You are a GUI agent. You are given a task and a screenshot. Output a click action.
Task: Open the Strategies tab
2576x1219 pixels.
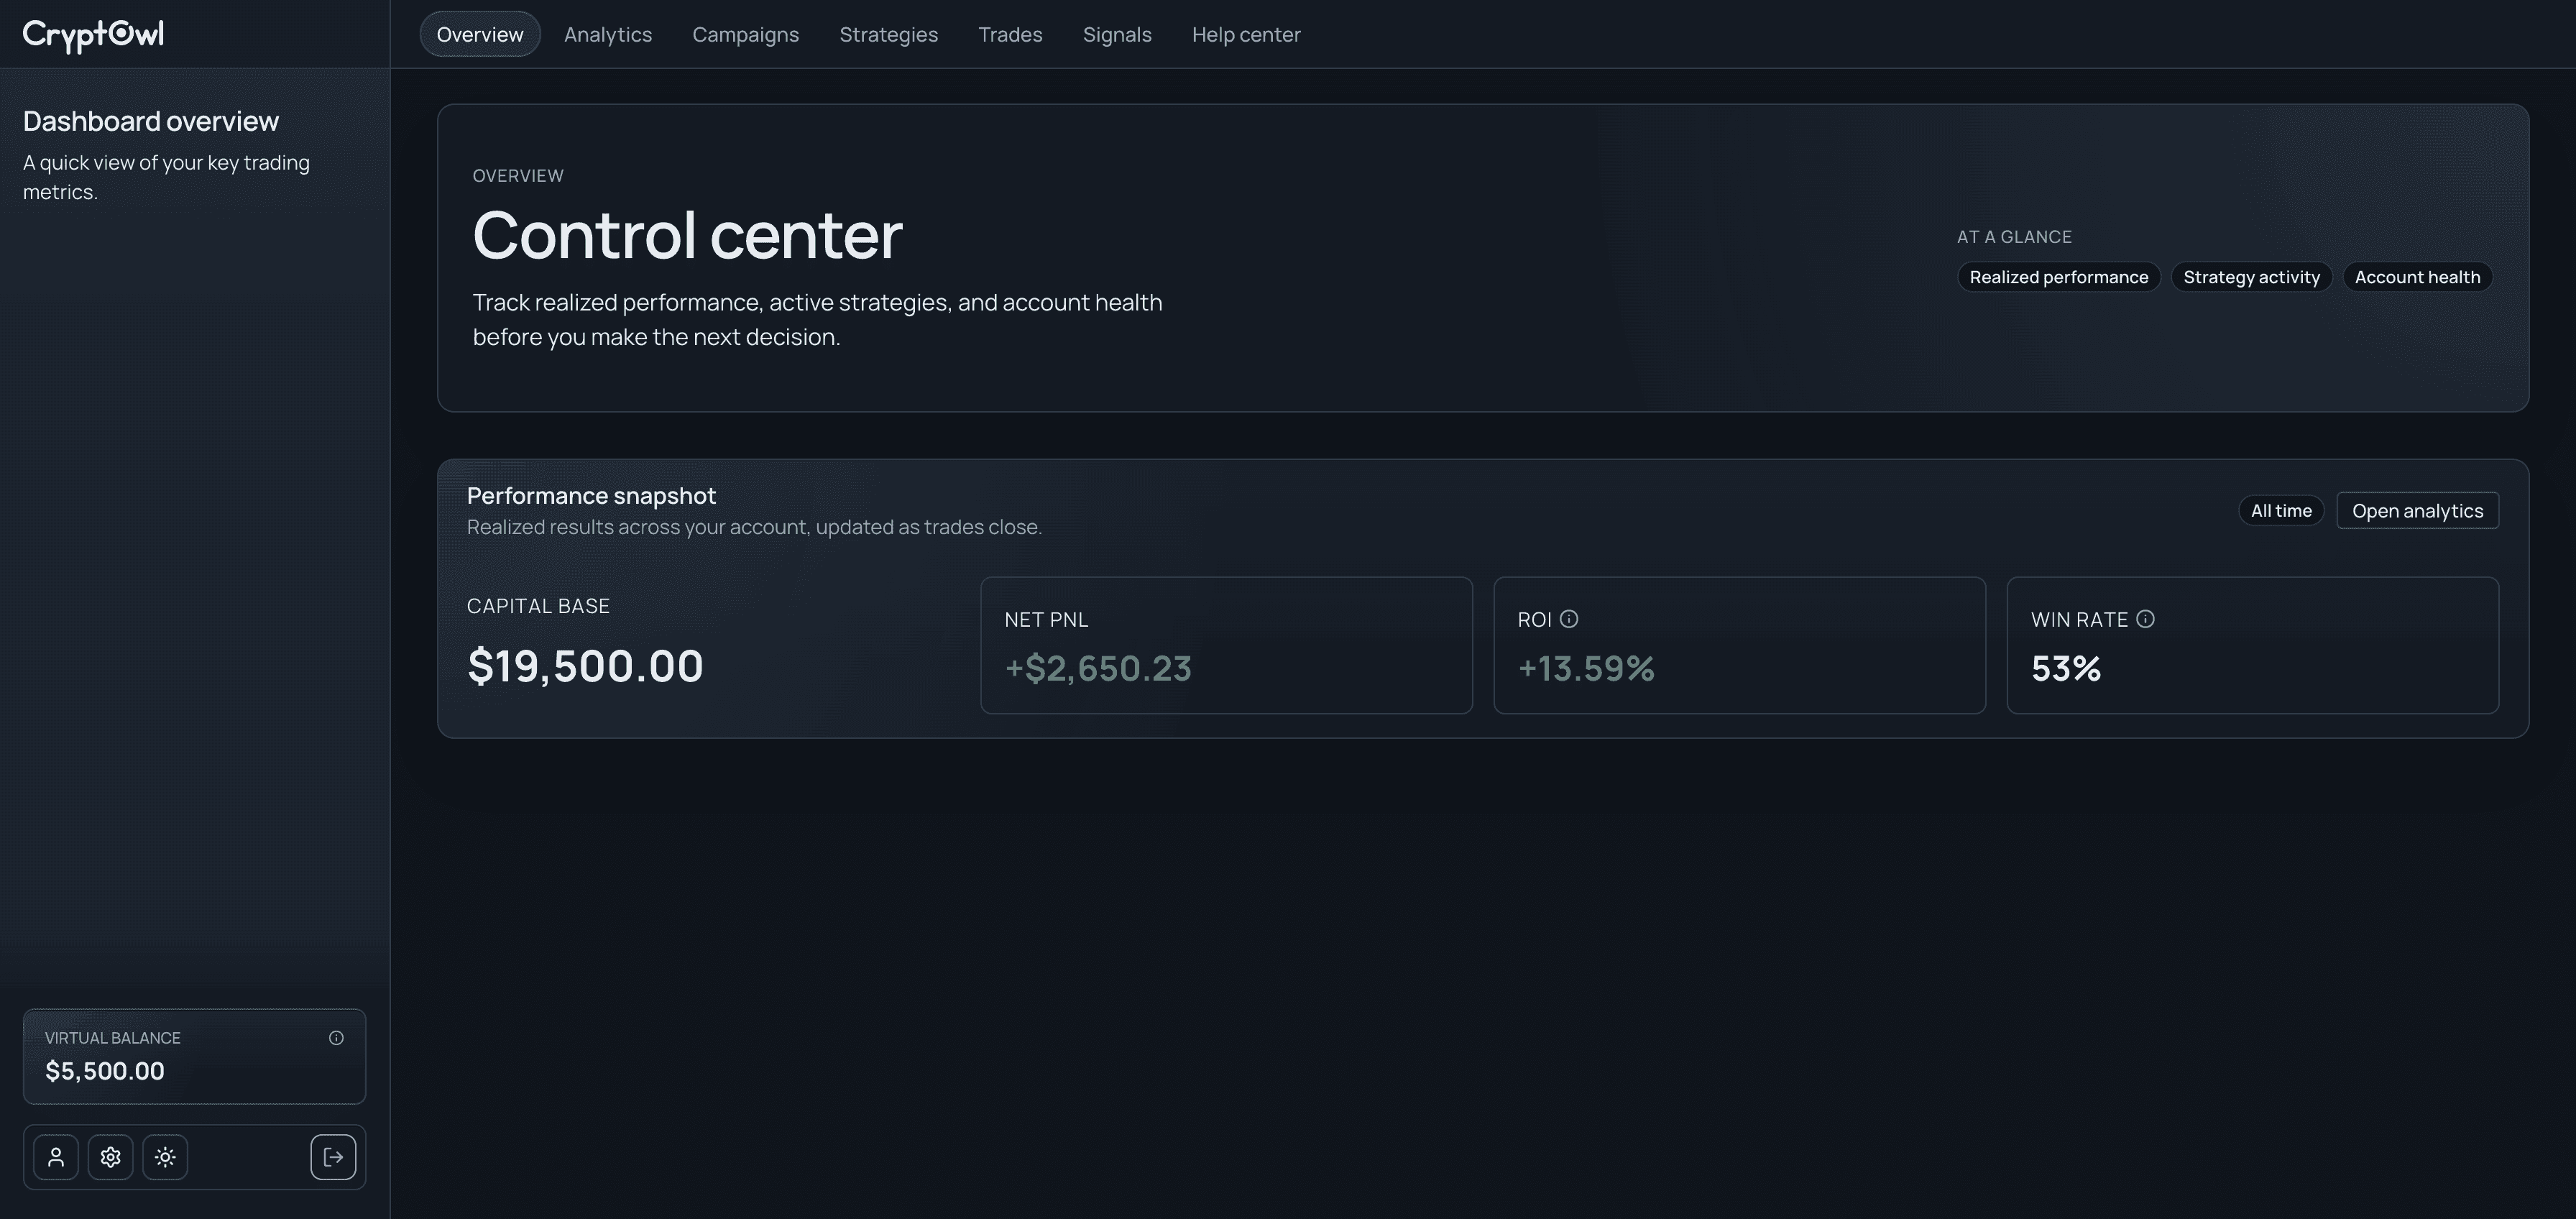pyautogui.click(x=889, y=34)
